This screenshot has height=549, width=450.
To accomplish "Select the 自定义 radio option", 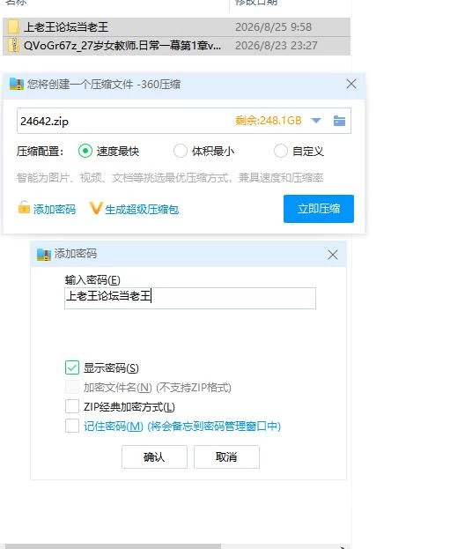I will pos(281,152).
